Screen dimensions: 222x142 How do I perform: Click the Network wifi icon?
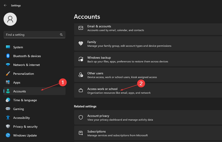pos(8,65)
